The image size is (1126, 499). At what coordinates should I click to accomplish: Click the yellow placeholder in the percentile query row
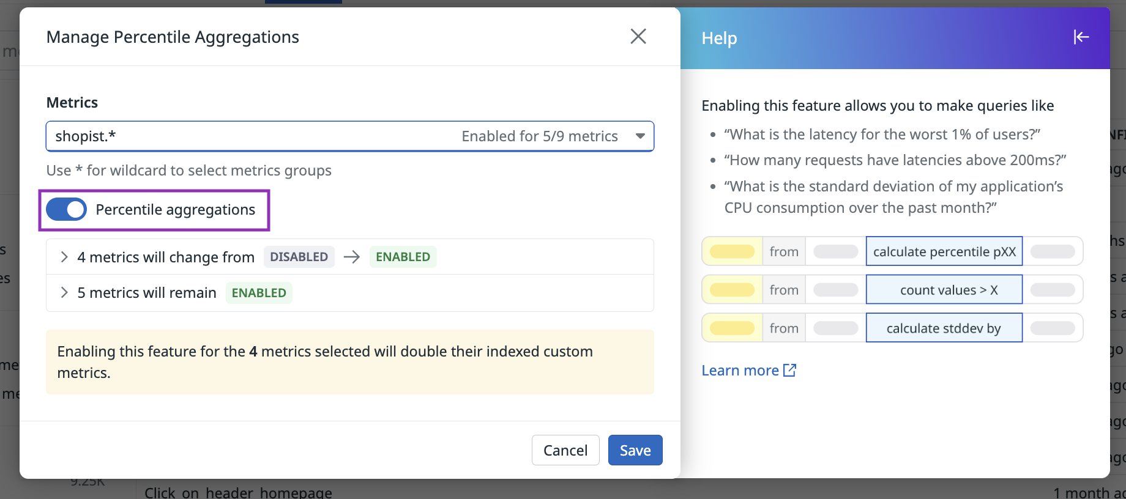[732, 251]
